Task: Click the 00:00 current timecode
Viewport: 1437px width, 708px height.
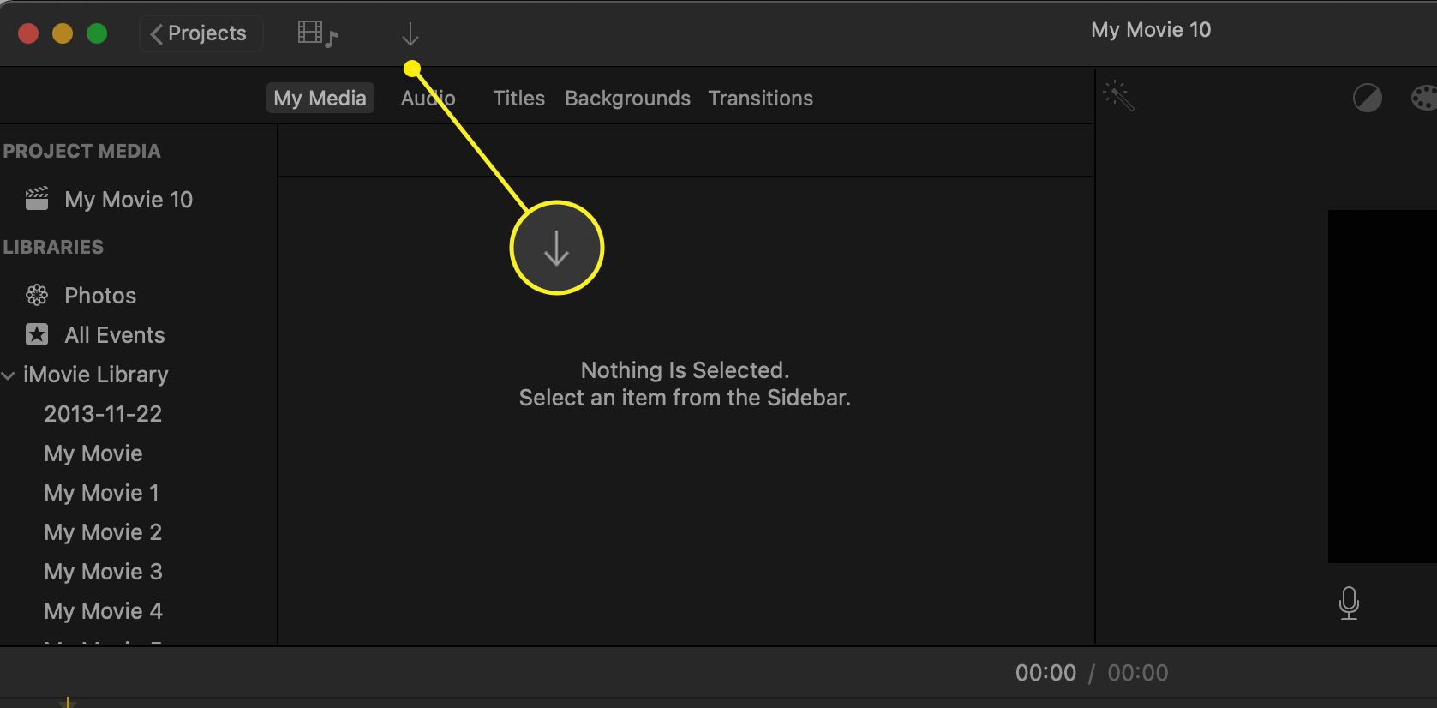Action: coord(1045,673)
